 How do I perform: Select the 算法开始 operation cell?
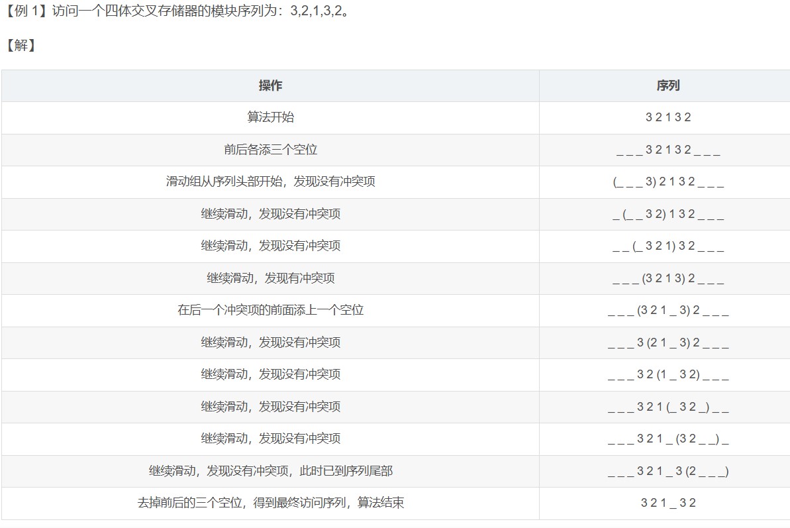[x=270, y=117]
